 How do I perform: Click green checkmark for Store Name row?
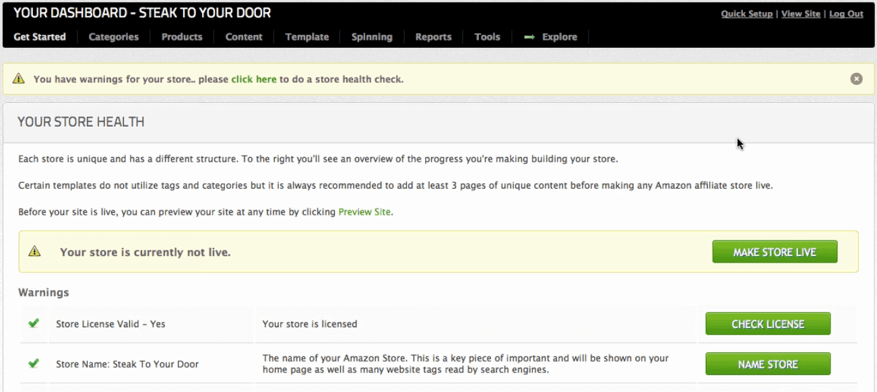click(x=34, y=364)
